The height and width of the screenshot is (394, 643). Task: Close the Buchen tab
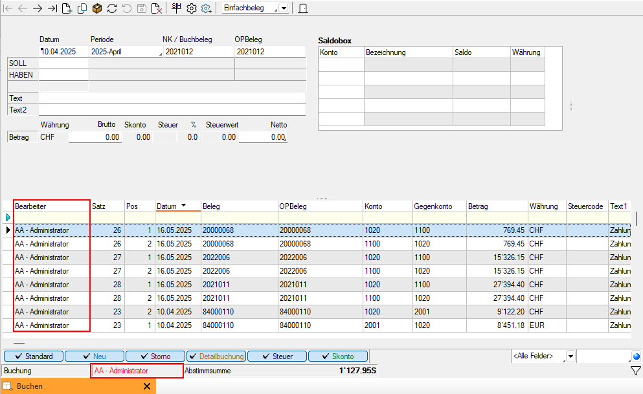tap(147, 386)
